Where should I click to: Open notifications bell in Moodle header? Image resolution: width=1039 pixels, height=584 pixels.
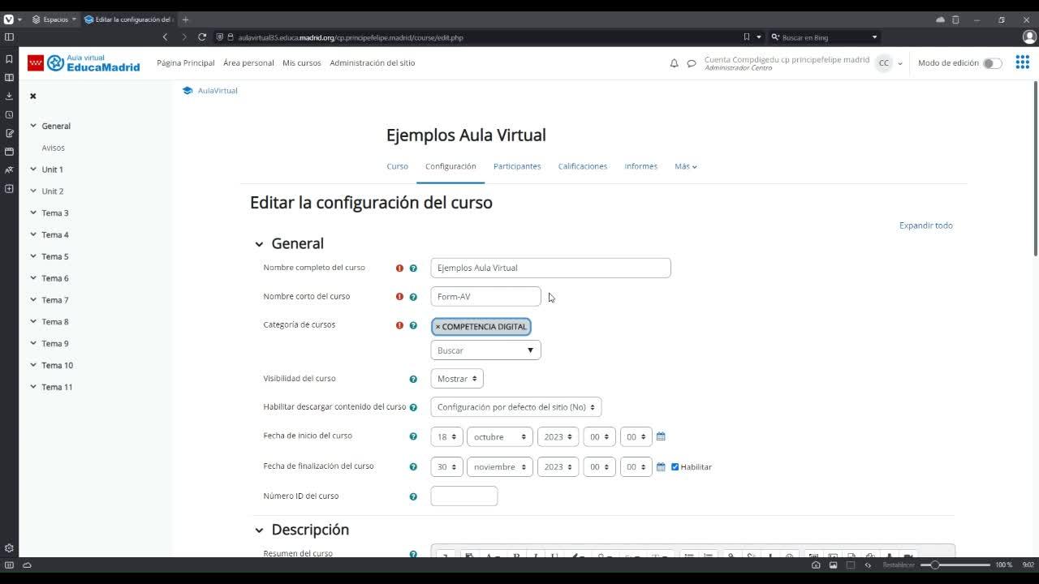point(674,63)
